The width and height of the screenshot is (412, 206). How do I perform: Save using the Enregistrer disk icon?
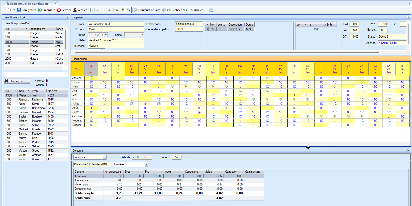19,10
